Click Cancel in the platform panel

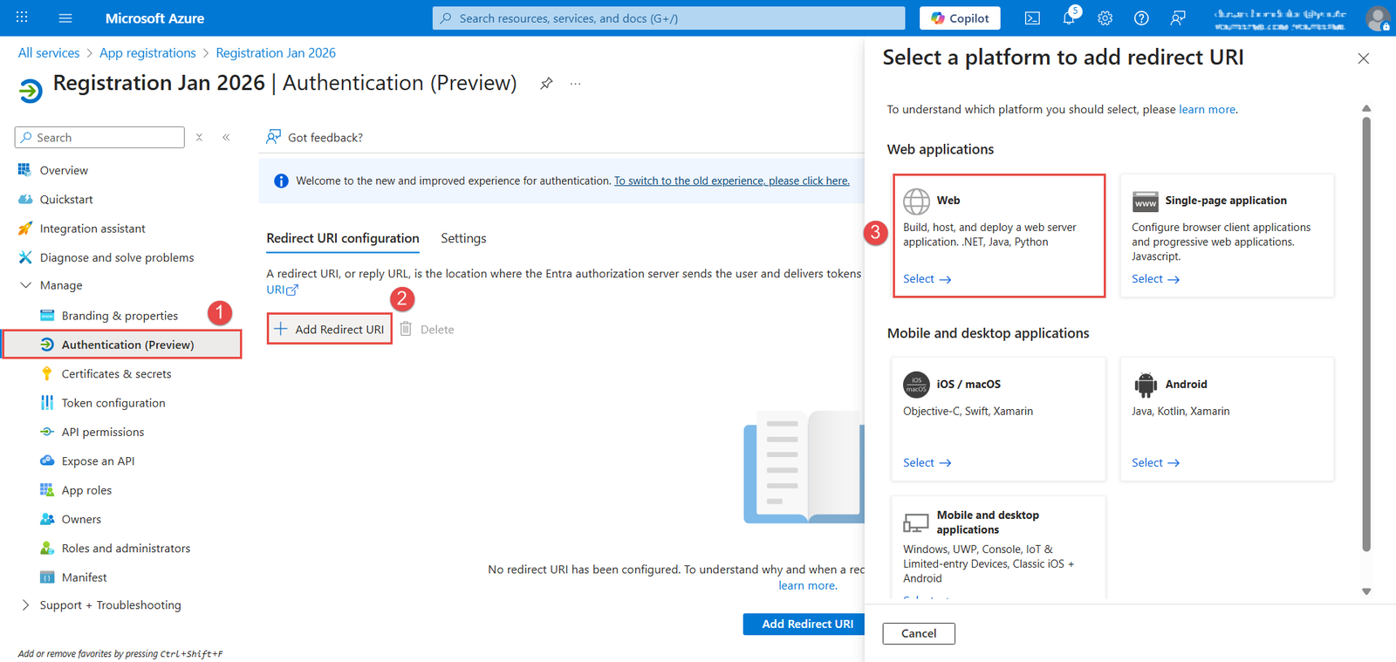point(918,633)
